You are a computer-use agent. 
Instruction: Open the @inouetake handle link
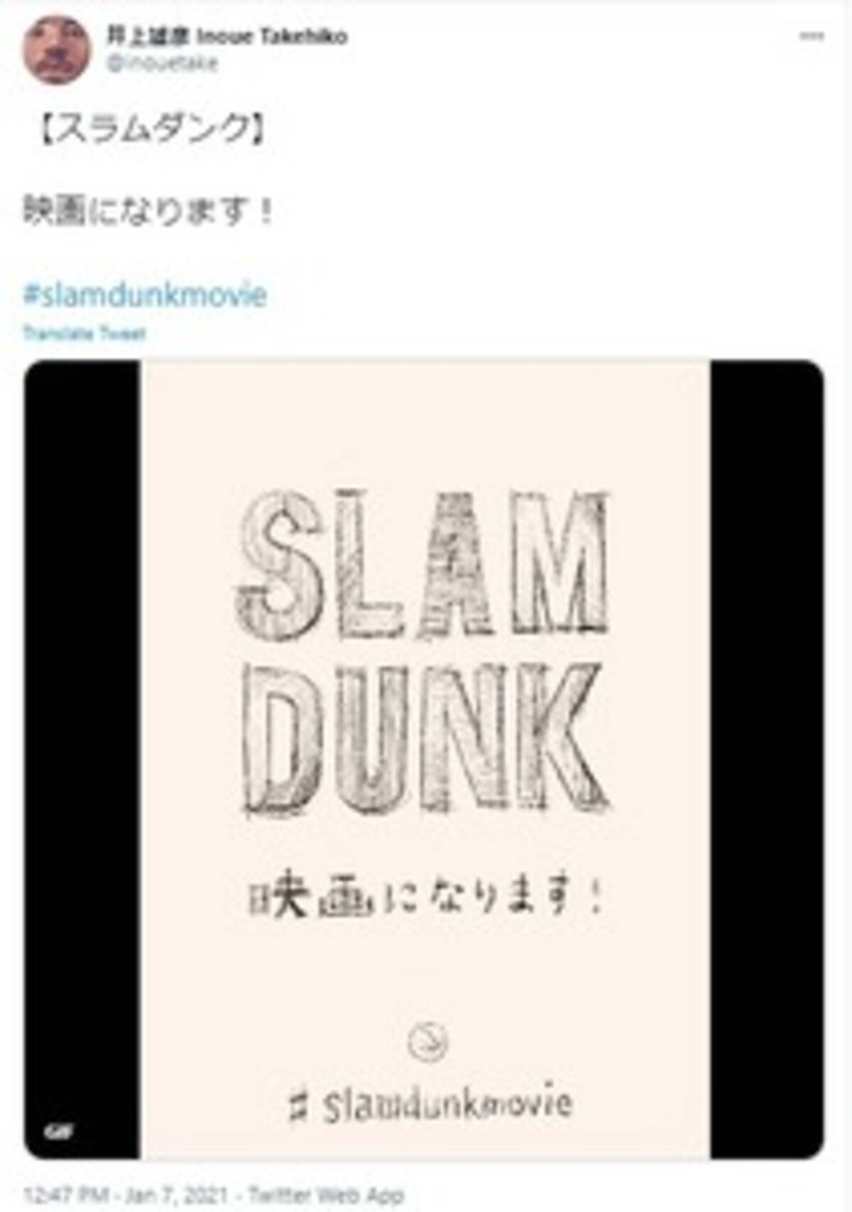pos(162,63)
